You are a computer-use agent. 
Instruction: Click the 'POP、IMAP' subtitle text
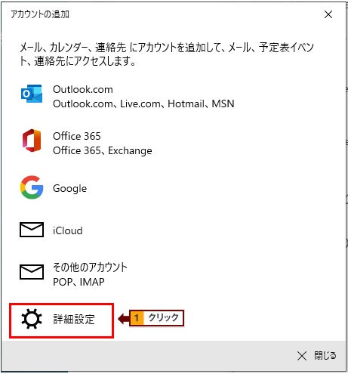[x=79, y=282]
